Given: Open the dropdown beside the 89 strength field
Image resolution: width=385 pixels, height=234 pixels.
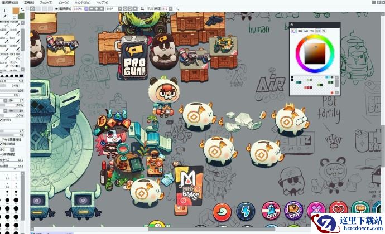Looking at the screenshot, I should (x=6, y=111).
